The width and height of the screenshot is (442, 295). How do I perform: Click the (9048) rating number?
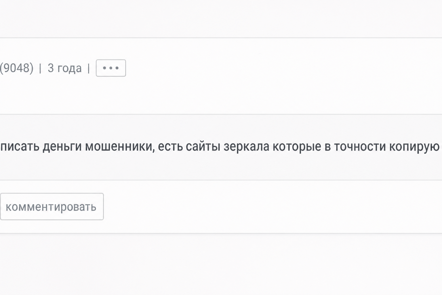[17, 68]
